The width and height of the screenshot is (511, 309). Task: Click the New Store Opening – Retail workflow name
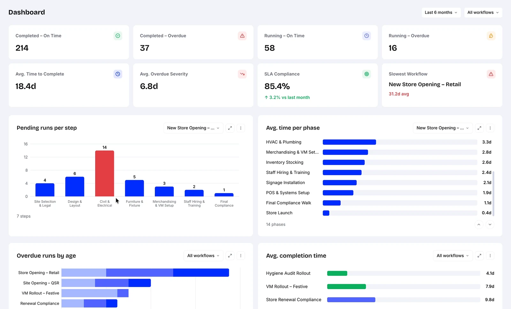point(425,84)
